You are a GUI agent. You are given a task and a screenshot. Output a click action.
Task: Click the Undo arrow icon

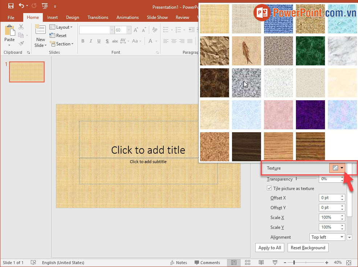21,6
